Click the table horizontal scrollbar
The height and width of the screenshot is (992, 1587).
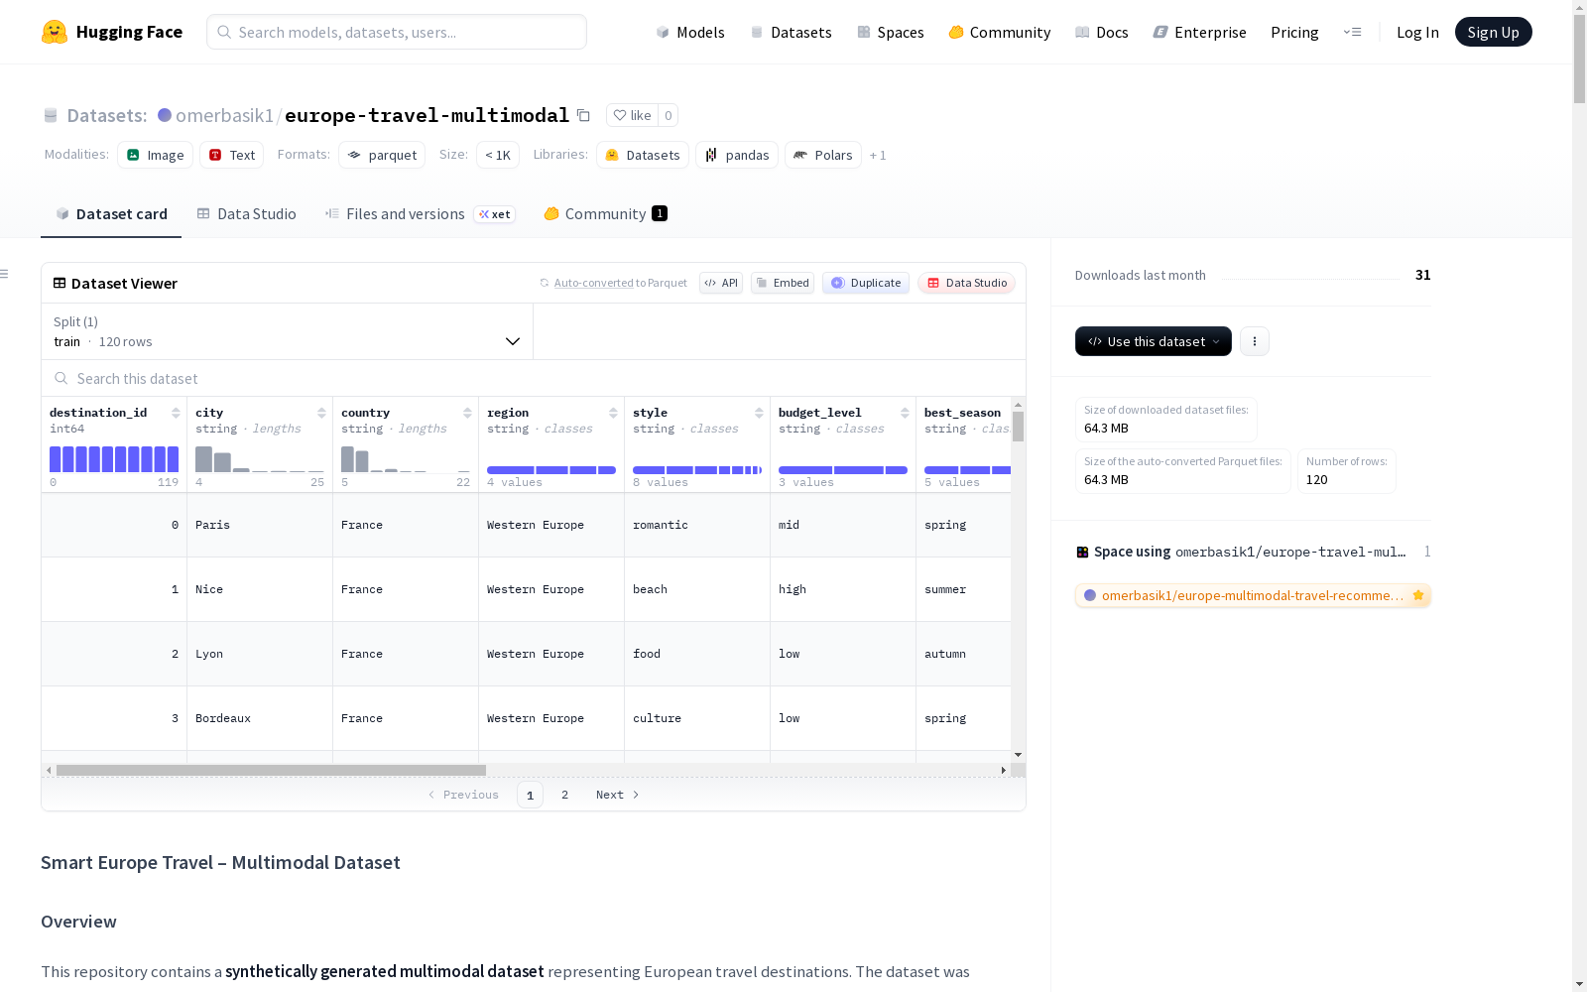[271, 770]
